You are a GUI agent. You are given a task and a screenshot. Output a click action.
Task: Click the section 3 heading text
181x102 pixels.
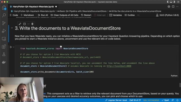[x=68, y=28]
